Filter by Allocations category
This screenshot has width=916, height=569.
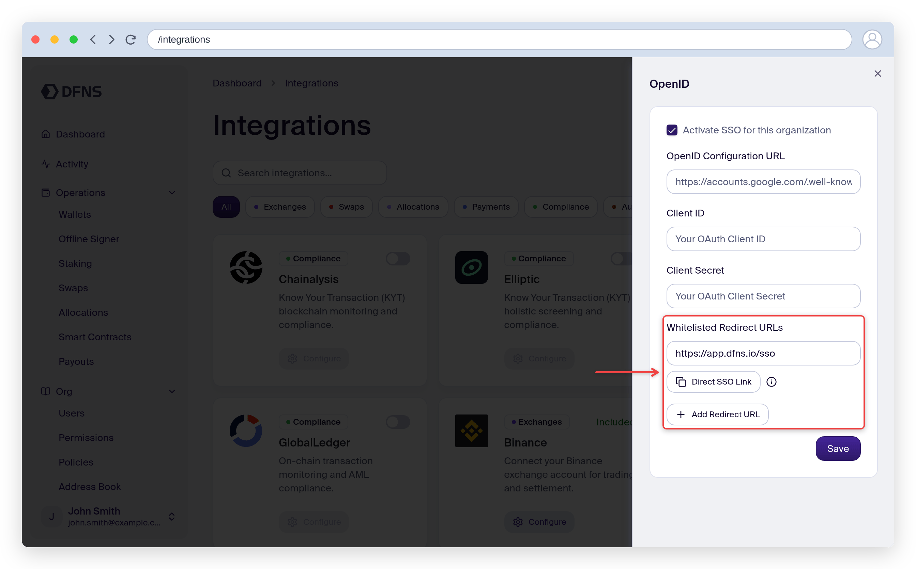click(413, 207)
